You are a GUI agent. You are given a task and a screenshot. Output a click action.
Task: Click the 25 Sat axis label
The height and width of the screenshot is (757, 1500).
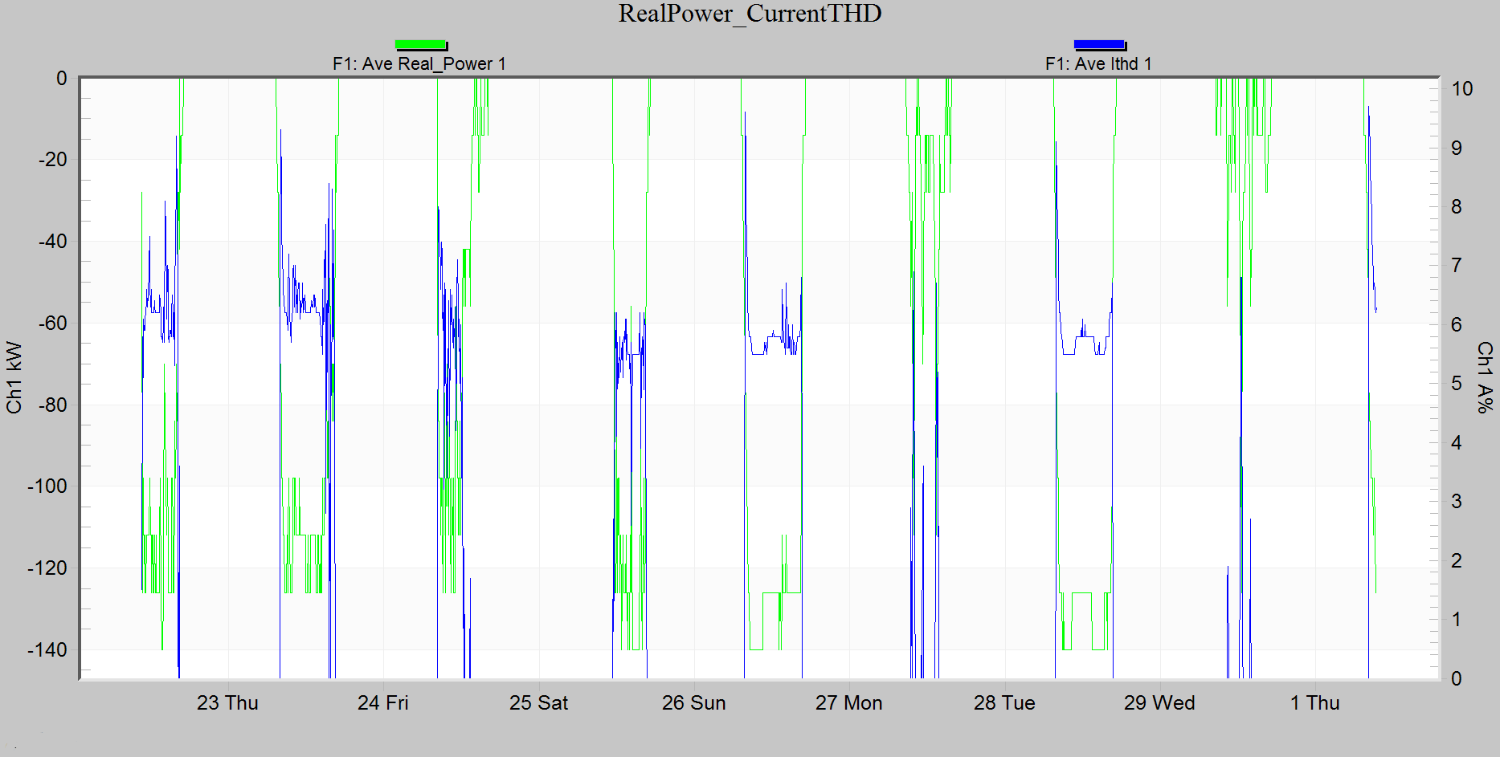(x=539, y=703)
